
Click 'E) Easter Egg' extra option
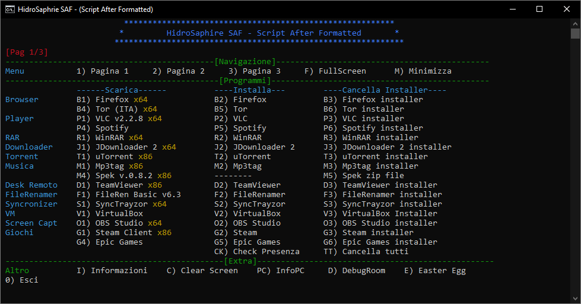click(x=435, y=271)
